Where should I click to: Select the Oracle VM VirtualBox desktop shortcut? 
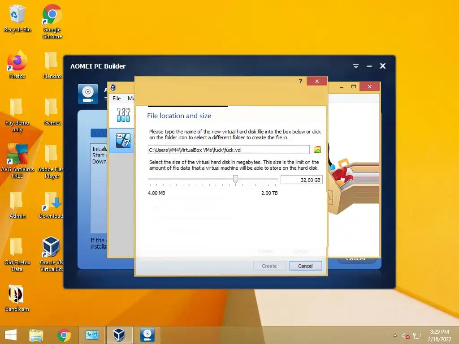coord(51,254)
